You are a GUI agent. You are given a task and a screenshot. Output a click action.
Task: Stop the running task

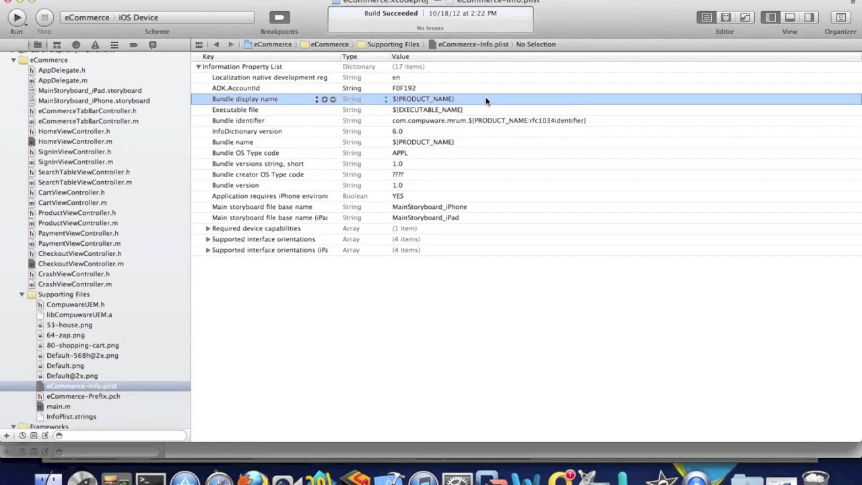(44, 18)
